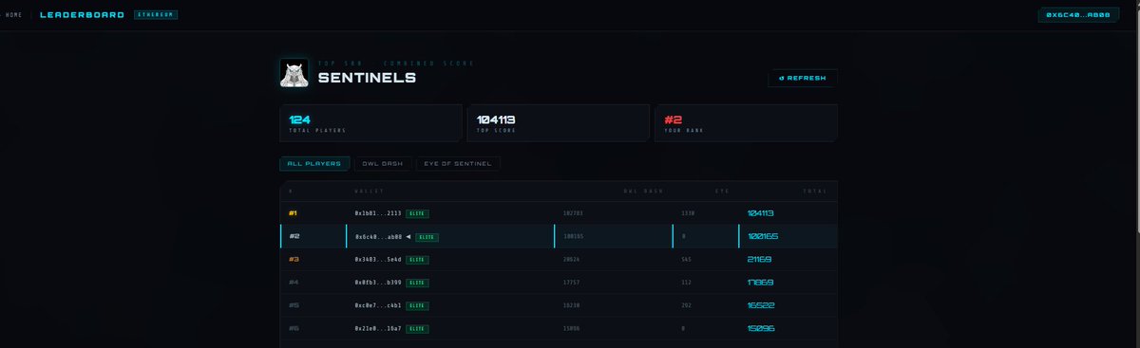Select wallet address 0x6c40...ab08

coord(378,237)
